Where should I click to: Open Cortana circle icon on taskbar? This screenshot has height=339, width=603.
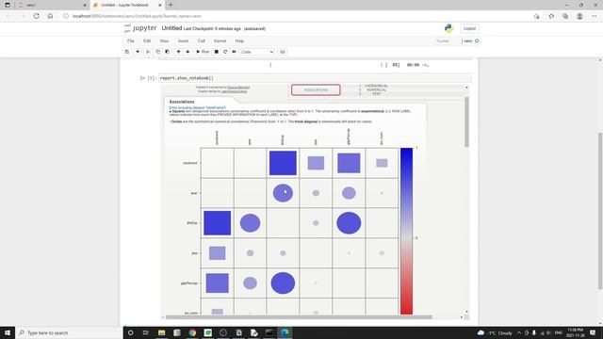tap(130, 332)
